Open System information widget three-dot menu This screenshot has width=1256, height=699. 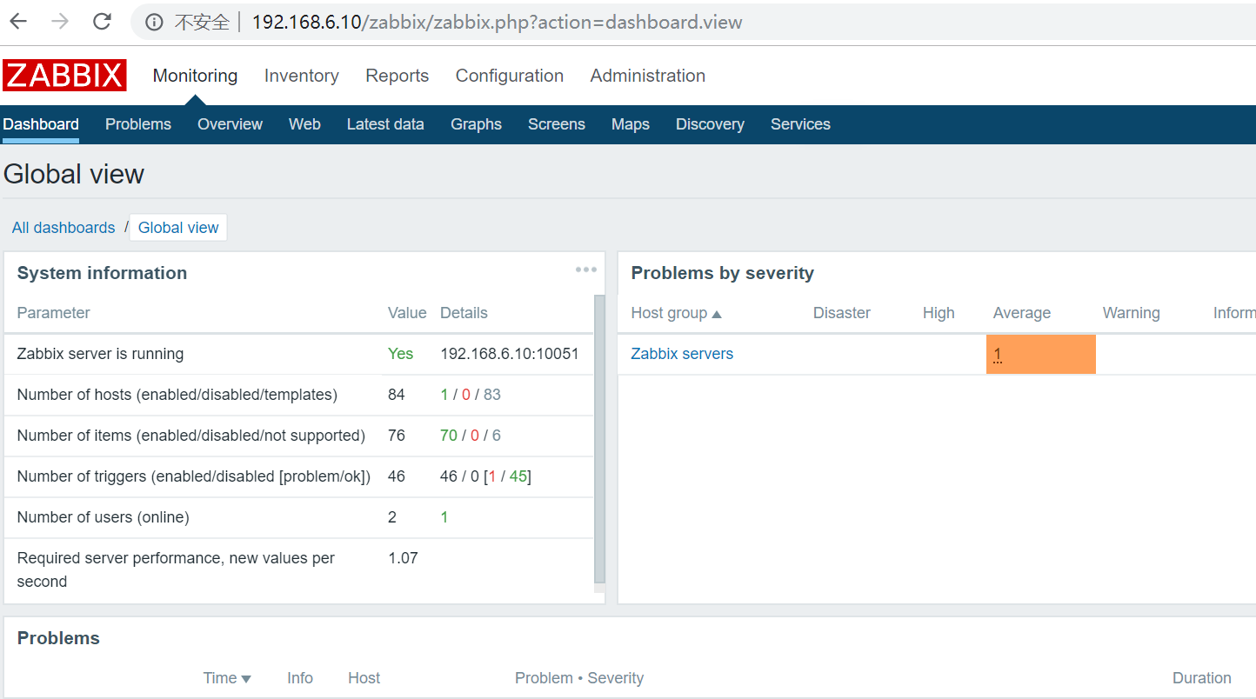586,270
